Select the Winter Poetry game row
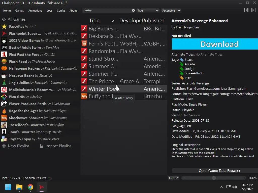Image resolution: width=258 pixels, height=193 pixels. tap(124, 89)
